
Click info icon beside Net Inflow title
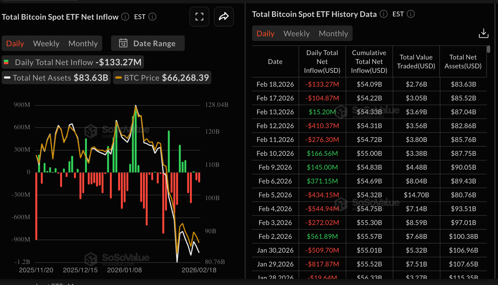(125, 17)
